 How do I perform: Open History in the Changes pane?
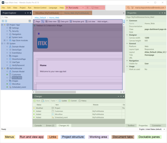(x=82, y=101)
